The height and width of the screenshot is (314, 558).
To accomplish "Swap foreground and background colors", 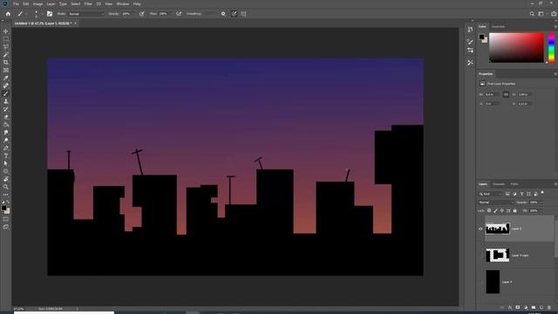I will (x=8, y=201).
